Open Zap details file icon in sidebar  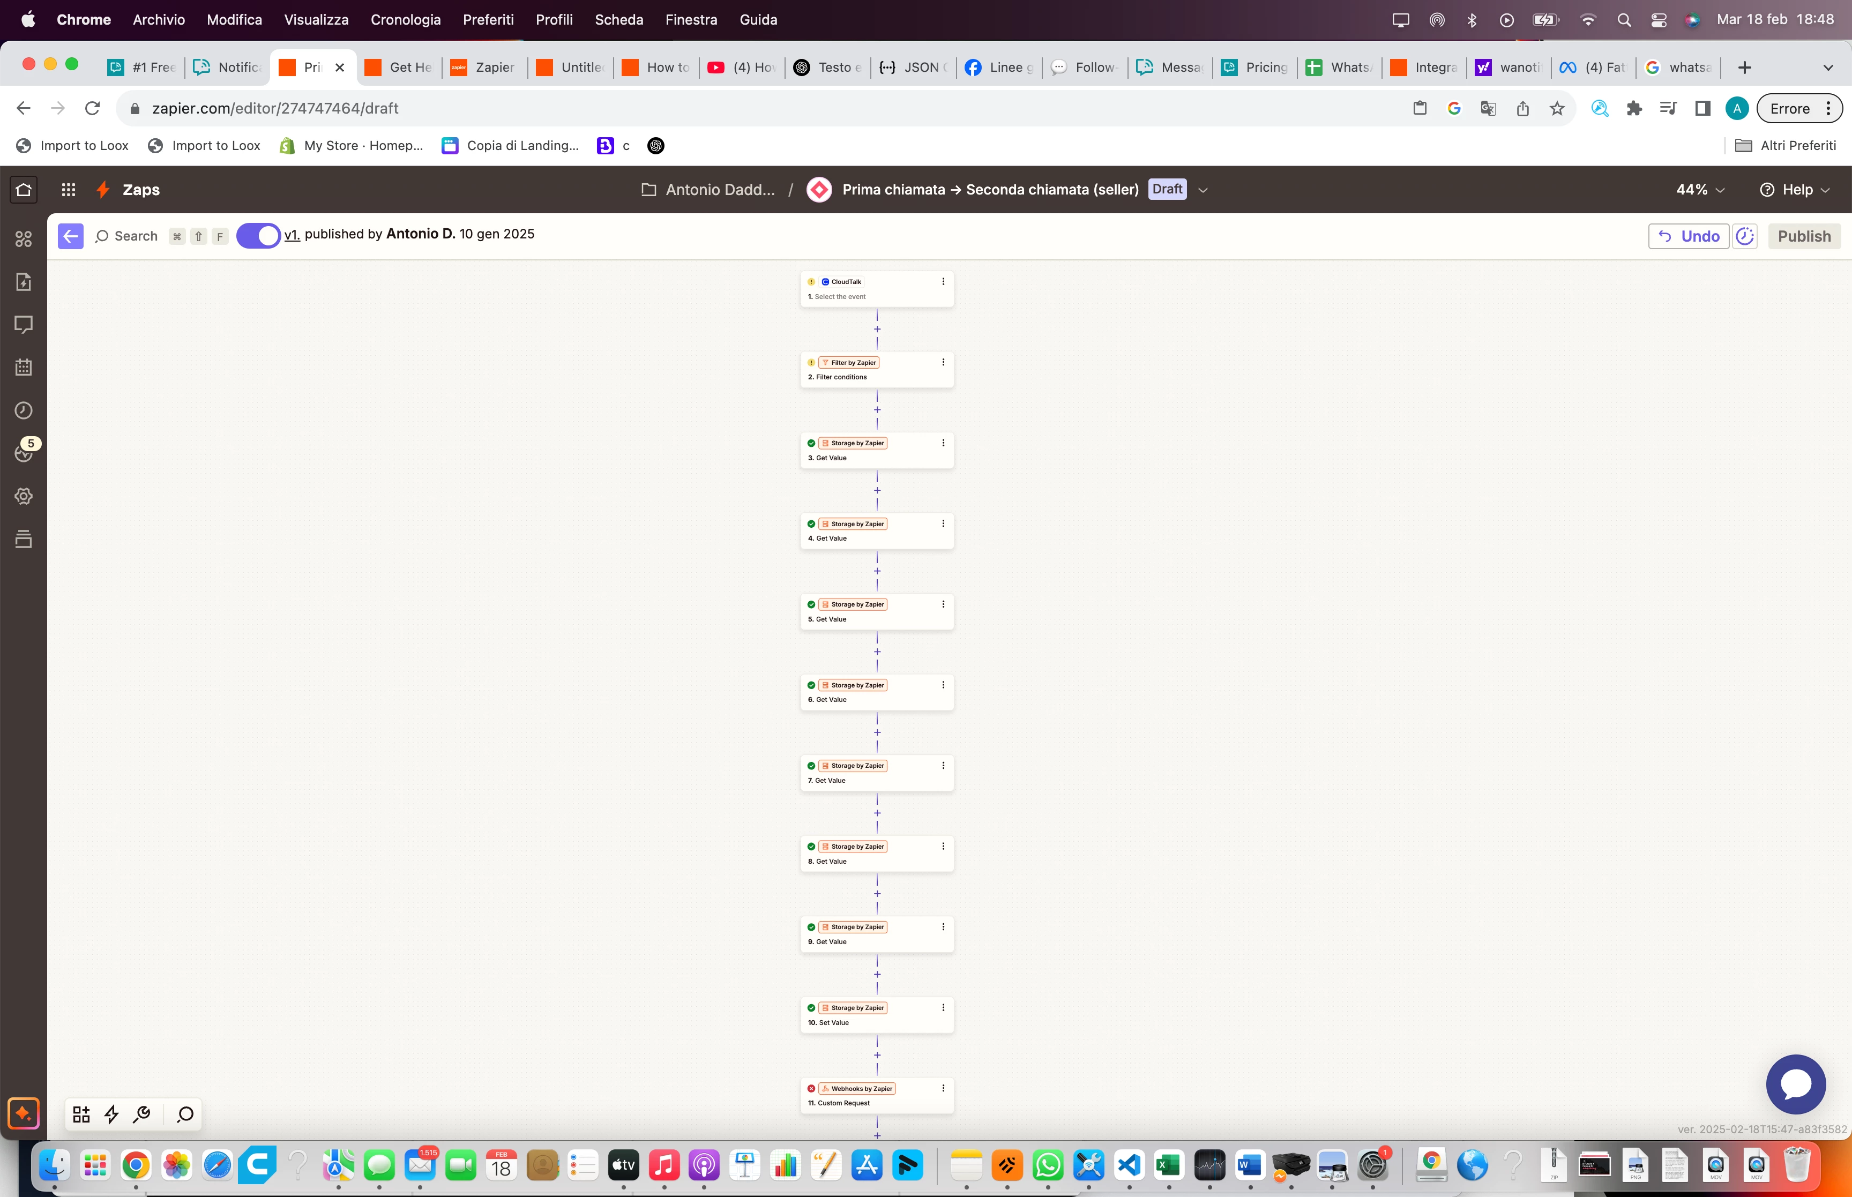click(24, 281)
